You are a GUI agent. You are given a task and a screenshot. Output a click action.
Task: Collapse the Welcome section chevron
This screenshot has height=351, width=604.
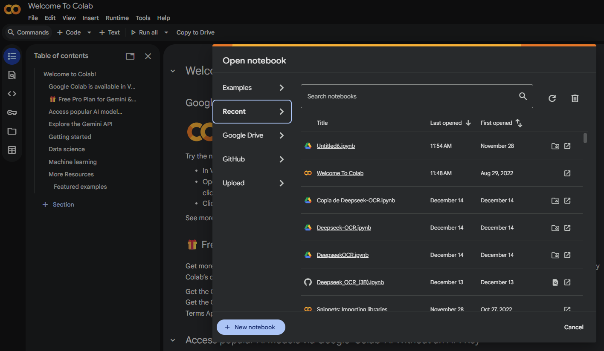pyautogui.click(x=173, y=71)
